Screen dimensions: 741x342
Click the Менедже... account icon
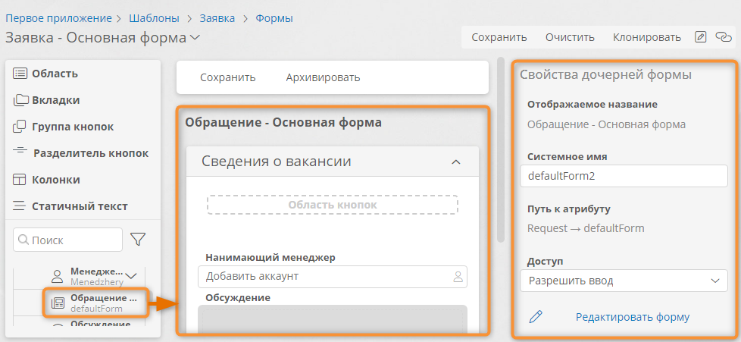click(57, 276)
